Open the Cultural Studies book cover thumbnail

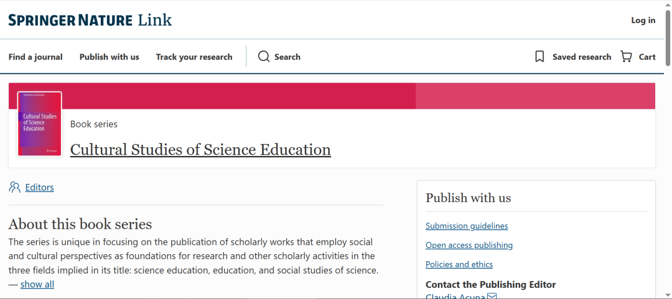tap(40, 124)
